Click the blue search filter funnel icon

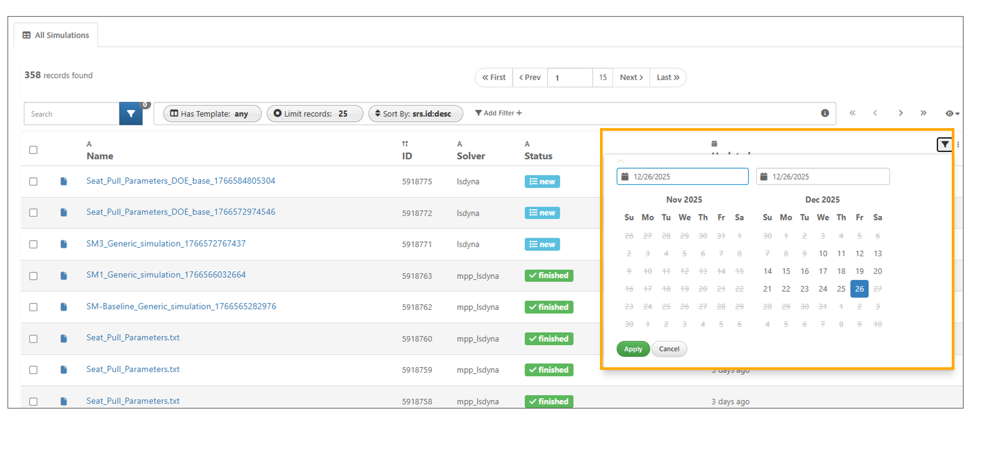pos(131,114)
